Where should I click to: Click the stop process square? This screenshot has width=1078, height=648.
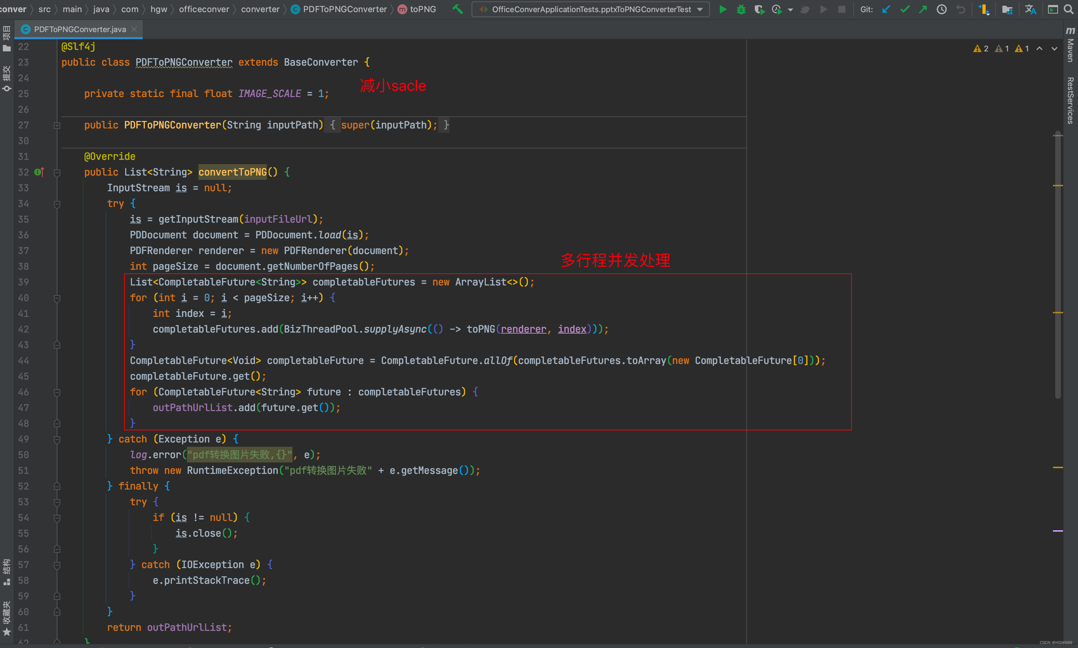(842, 9)
